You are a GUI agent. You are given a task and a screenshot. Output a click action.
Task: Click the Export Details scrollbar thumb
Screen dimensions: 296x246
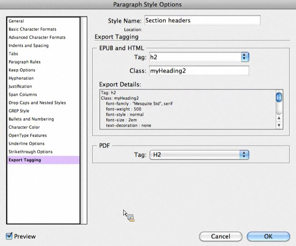(x=279, y=97)
